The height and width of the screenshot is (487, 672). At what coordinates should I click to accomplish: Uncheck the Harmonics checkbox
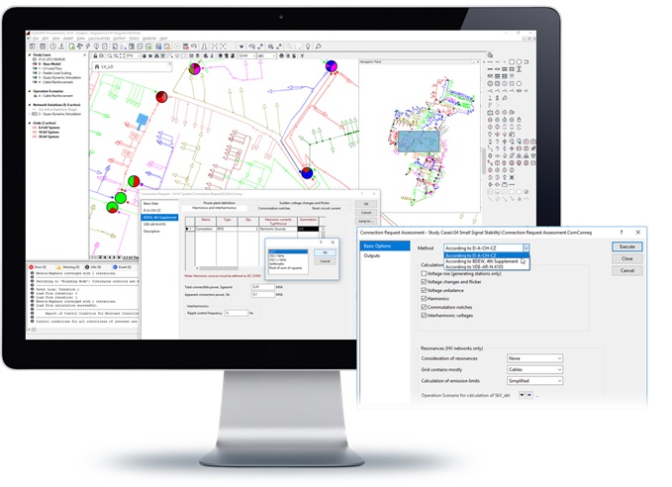click(424, 298)
